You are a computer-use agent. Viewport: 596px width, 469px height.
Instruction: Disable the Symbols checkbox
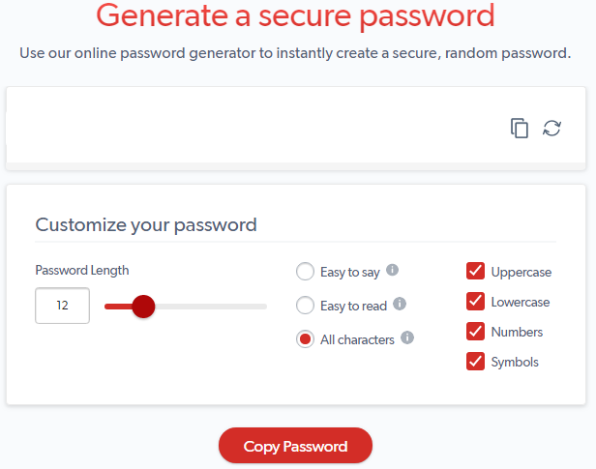(x=475, y=361)
